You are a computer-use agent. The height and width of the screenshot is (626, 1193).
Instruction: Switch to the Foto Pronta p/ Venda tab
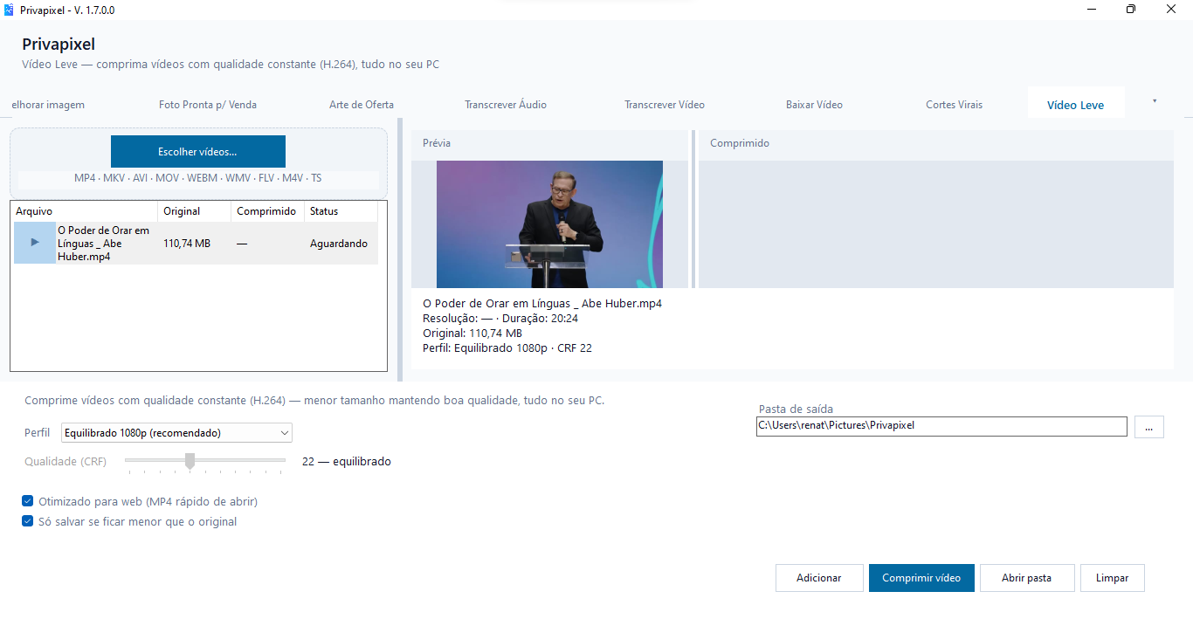[x=208, y=105]
